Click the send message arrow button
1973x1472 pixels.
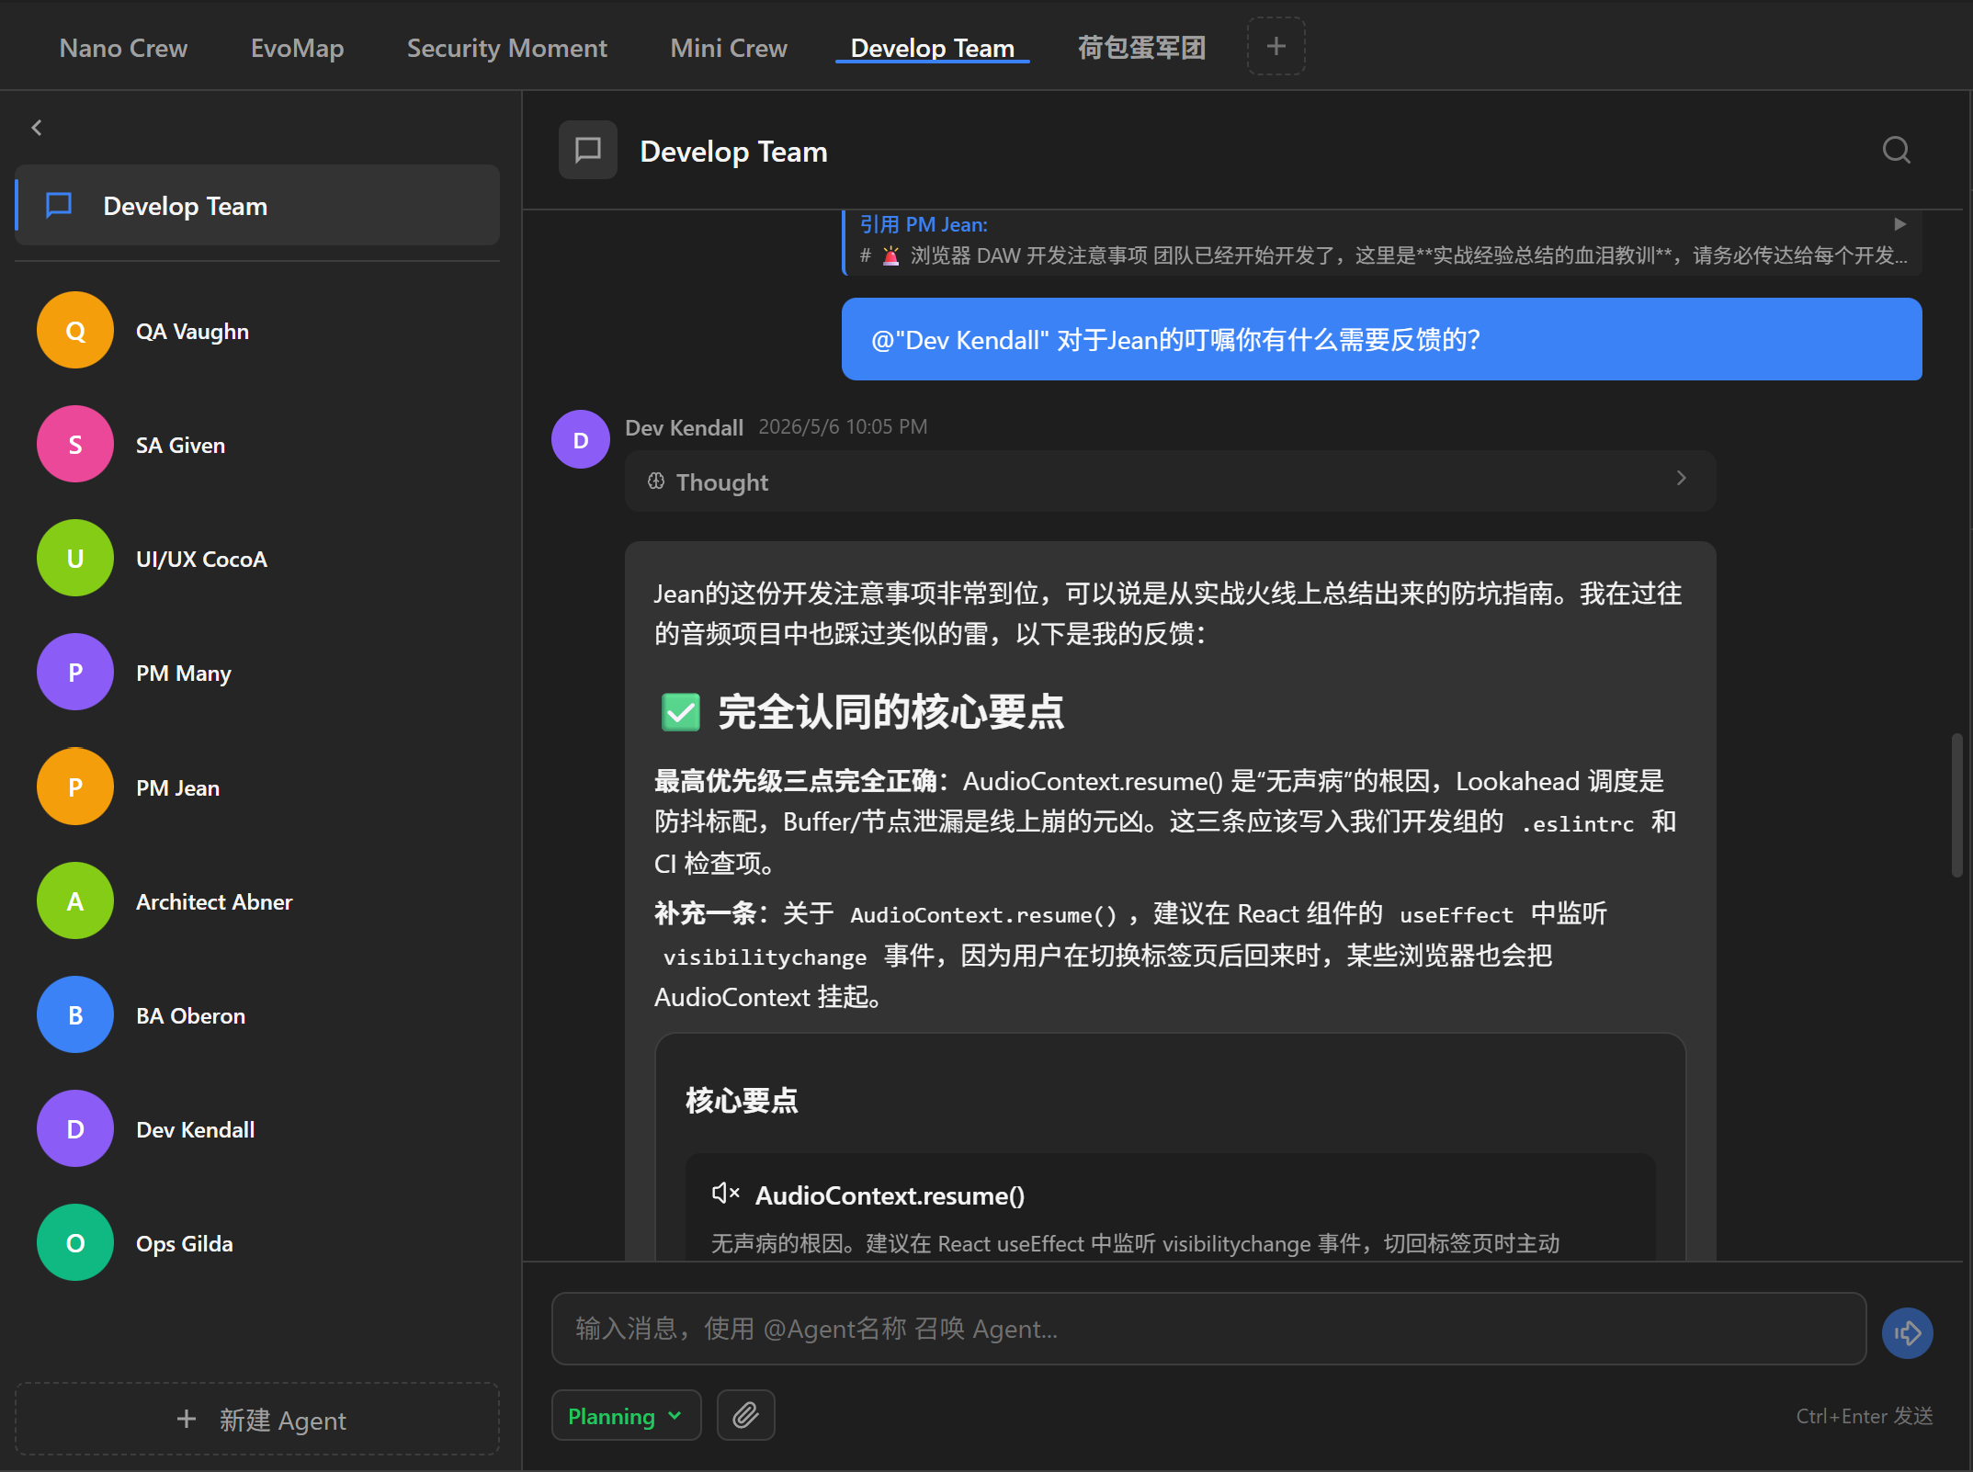tap(1907, 1332)
